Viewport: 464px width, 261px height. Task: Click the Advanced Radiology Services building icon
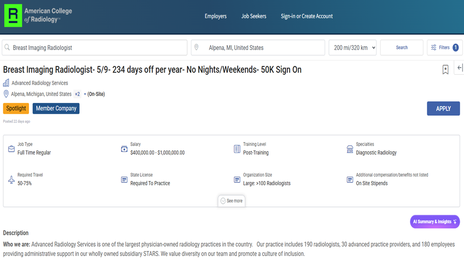click(6, 83)
